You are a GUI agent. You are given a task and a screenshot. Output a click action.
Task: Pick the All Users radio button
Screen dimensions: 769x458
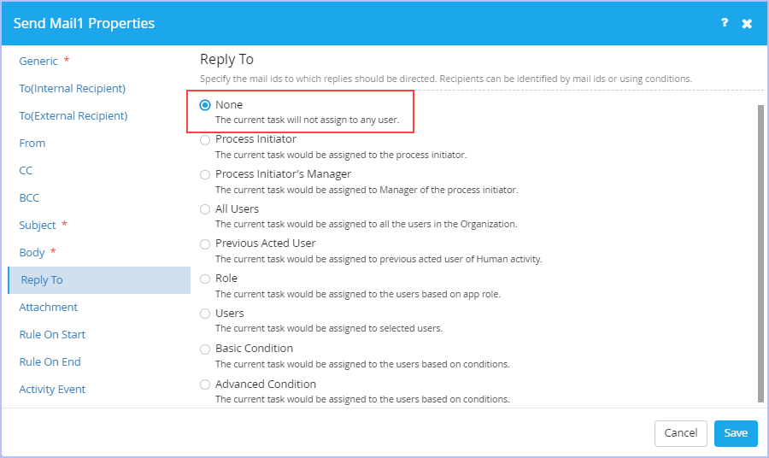(x=205, y=209)
